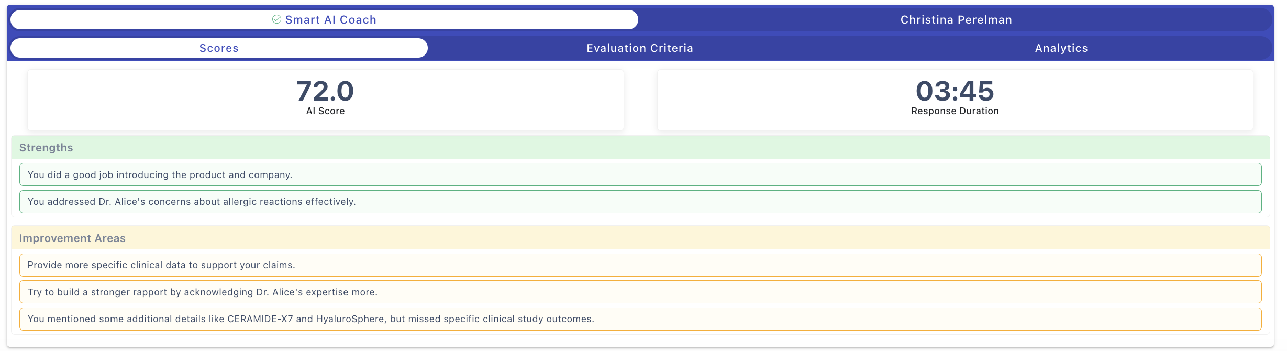Click the AI Score label

[325, 111]
